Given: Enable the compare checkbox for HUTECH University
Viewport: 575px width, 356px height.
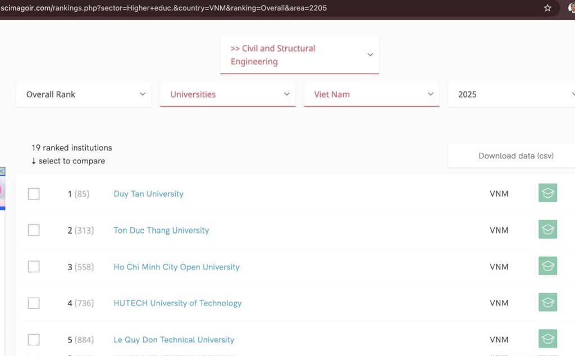Looking at the screenshot, I should tap(34, 303).
